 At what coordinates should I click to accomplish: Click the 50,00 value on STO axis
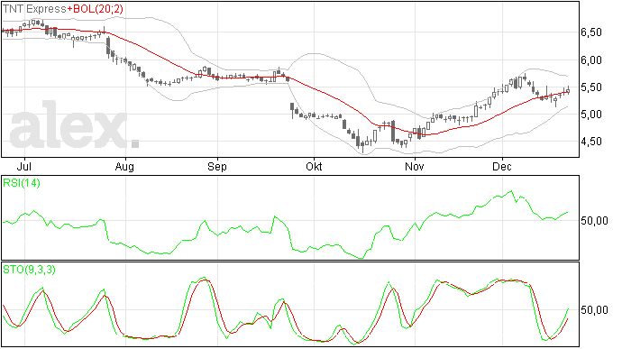[594, 310]
